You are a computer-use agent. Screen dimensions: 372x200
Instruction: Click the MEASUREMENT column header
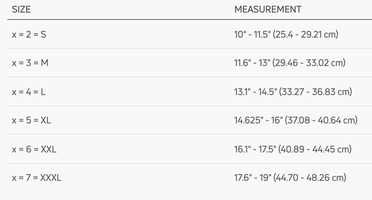268,10
